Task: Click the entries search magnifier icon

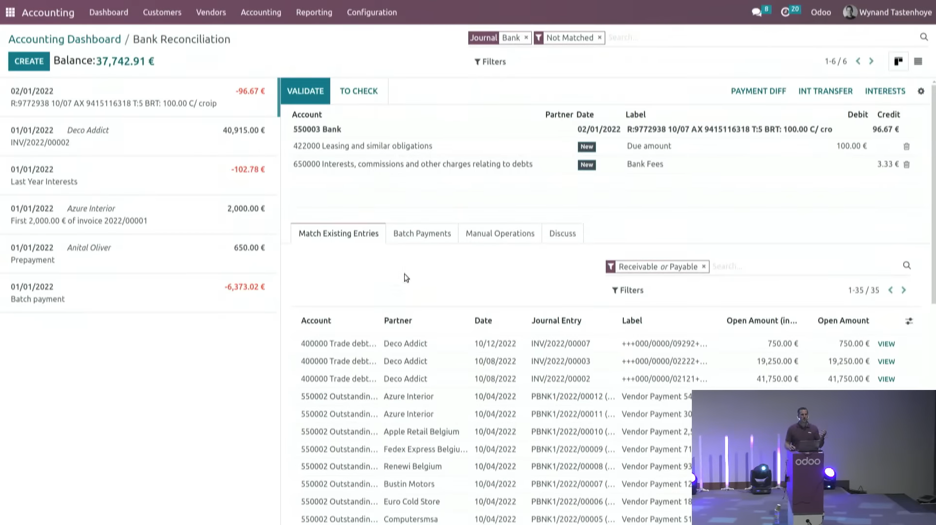Action: pyautogui.click(x=907, y=266)
